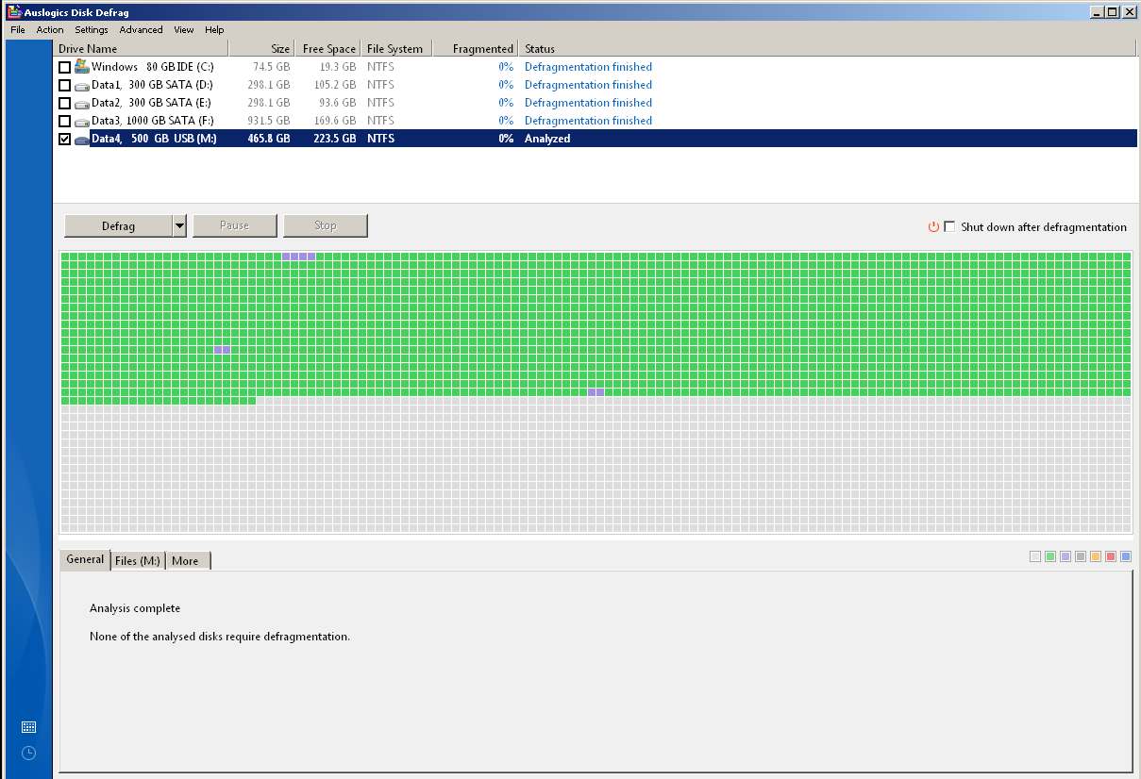Screen dimensions: 1141x779
Task: Sort by Size column header
Action: pyautogui.click(x=261, y=49)
